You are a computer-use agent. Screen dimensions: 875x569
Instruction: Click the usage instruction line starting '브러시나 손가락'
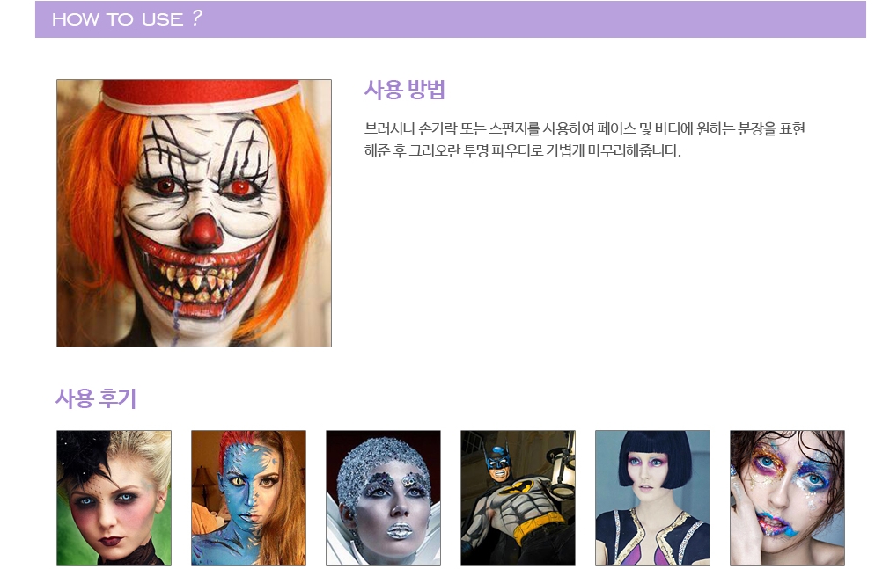point(584,129)
